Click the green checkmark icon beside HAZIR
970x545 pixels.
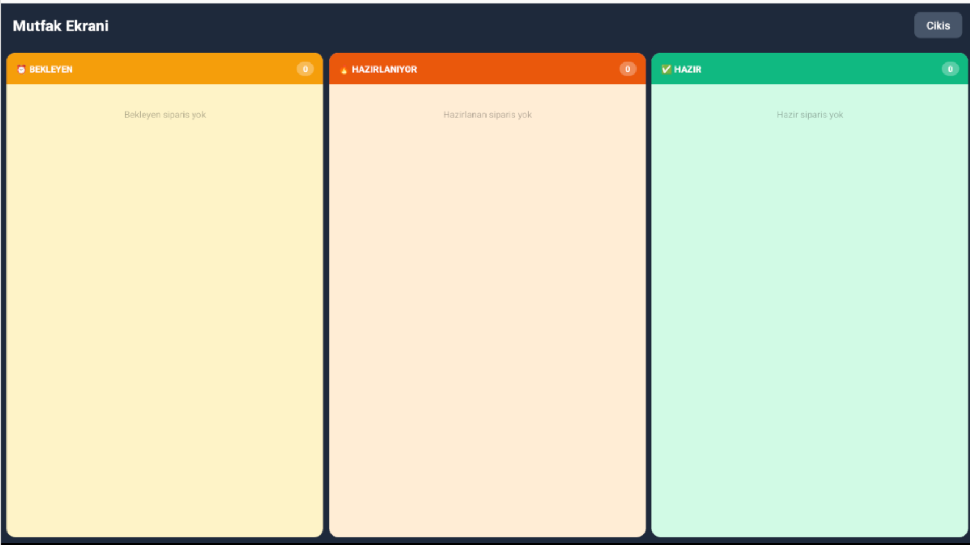tap(666, 69)
